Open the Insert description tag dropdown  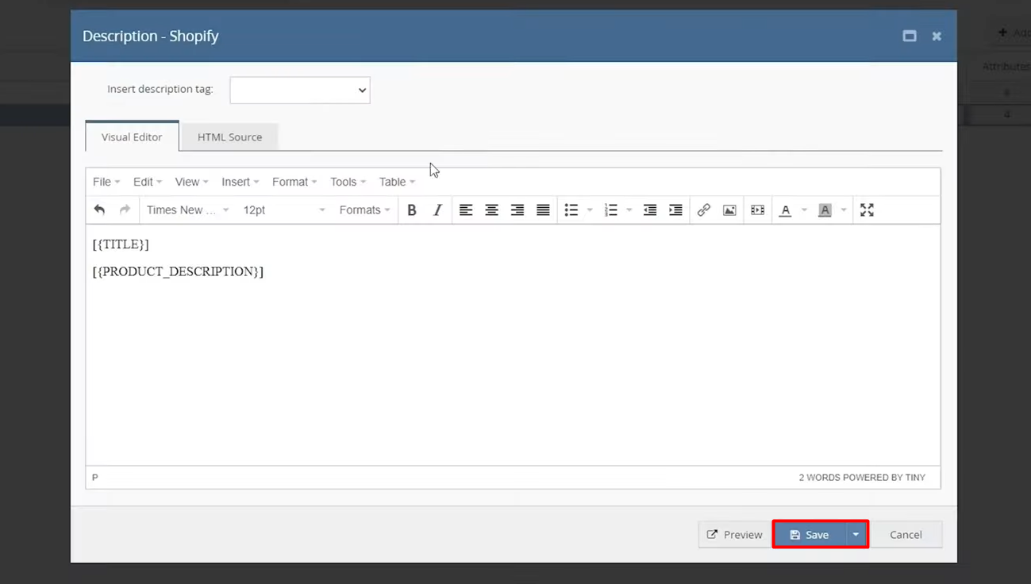point(300,90)
